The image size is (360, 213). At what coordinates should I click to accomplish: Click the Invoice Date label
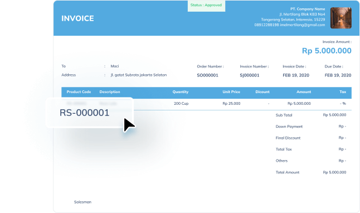click(294, 66)
